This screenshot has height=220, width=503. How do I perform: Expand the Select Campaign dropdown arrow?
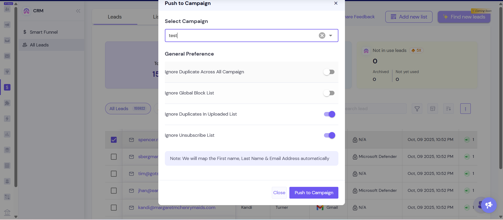tap(331, 35)
